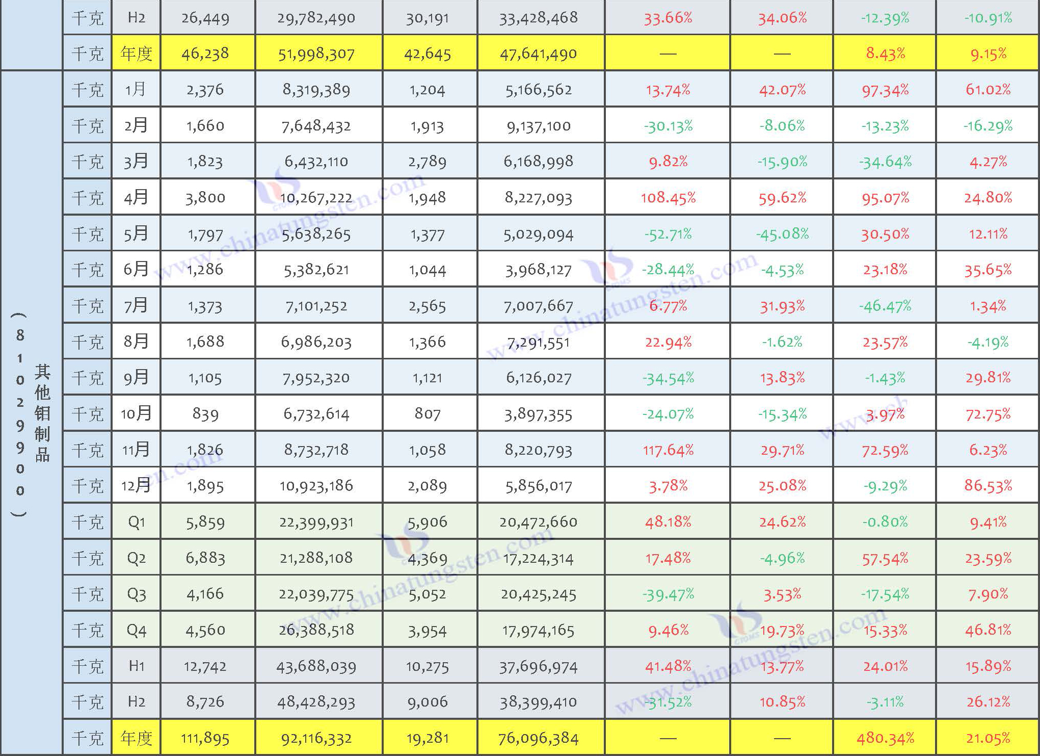This screenshot has height=756, width=1040.
Task: Select the H1 row label
Action: [136, 666]
